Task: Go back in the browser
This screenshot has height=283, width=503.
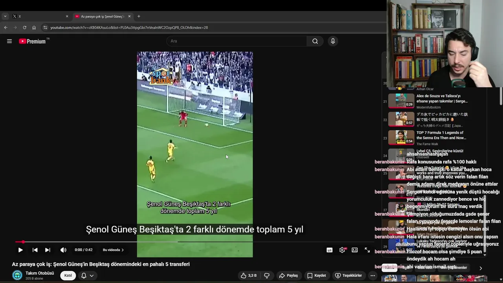Action: tap(6, 28)
